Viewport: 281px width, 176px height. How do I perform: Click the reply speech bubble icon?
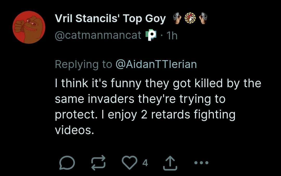coord(67,163)
